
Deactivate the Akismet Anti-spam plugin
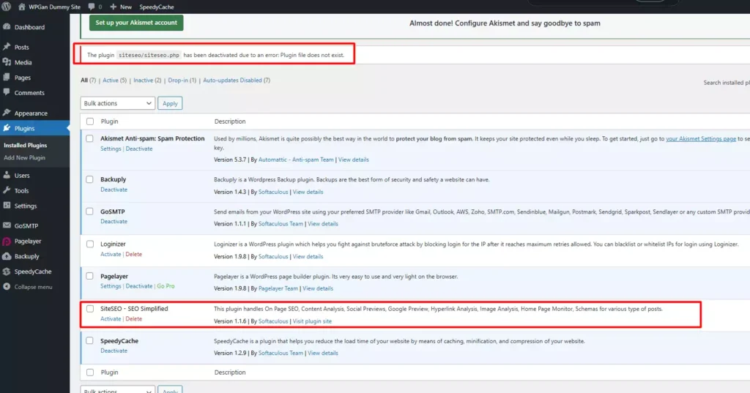click(139, 149)
